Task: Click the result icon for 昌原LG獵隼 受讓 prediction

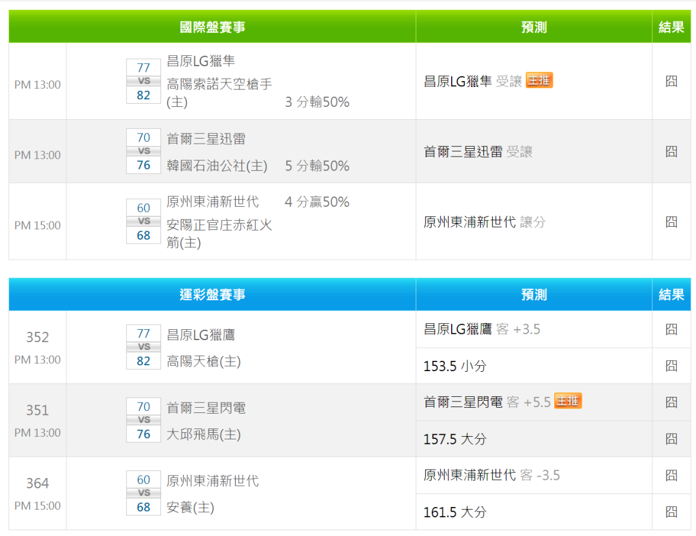Action: pos(671,81)
